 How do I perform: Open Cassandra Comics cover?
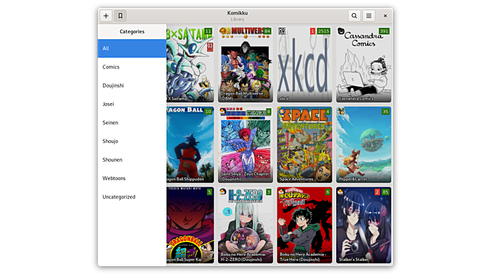tap(363, 65)
